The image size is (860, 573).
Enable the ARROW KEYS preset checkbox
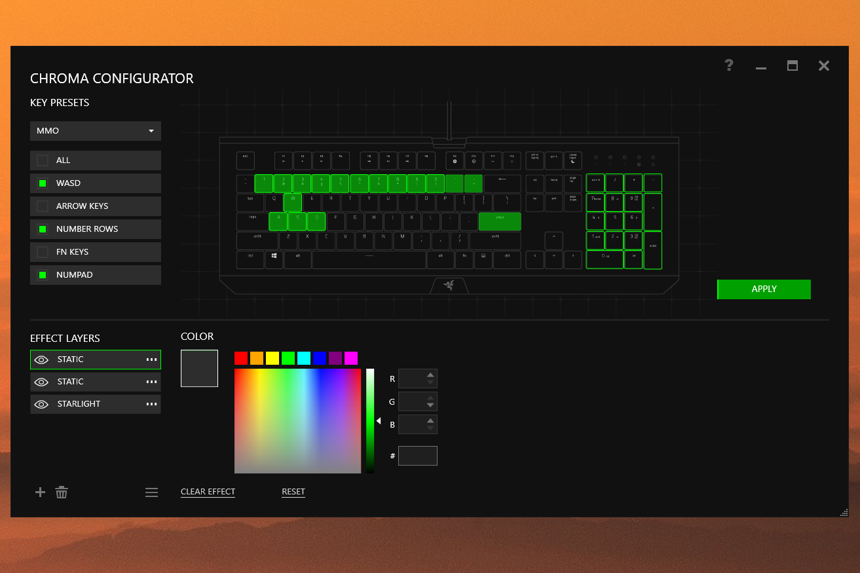[43, 206]
